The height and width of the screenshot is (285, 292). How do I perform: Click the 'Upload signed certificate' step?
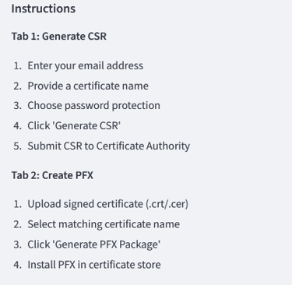[107, 204]
